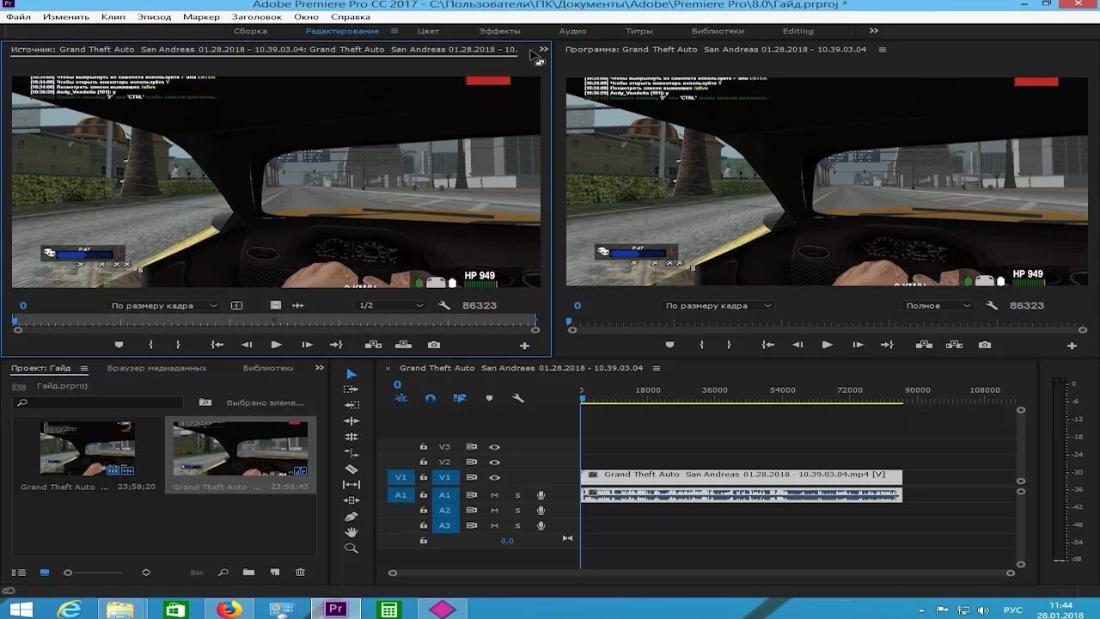Add marker in Source monitor

[119, 345]
